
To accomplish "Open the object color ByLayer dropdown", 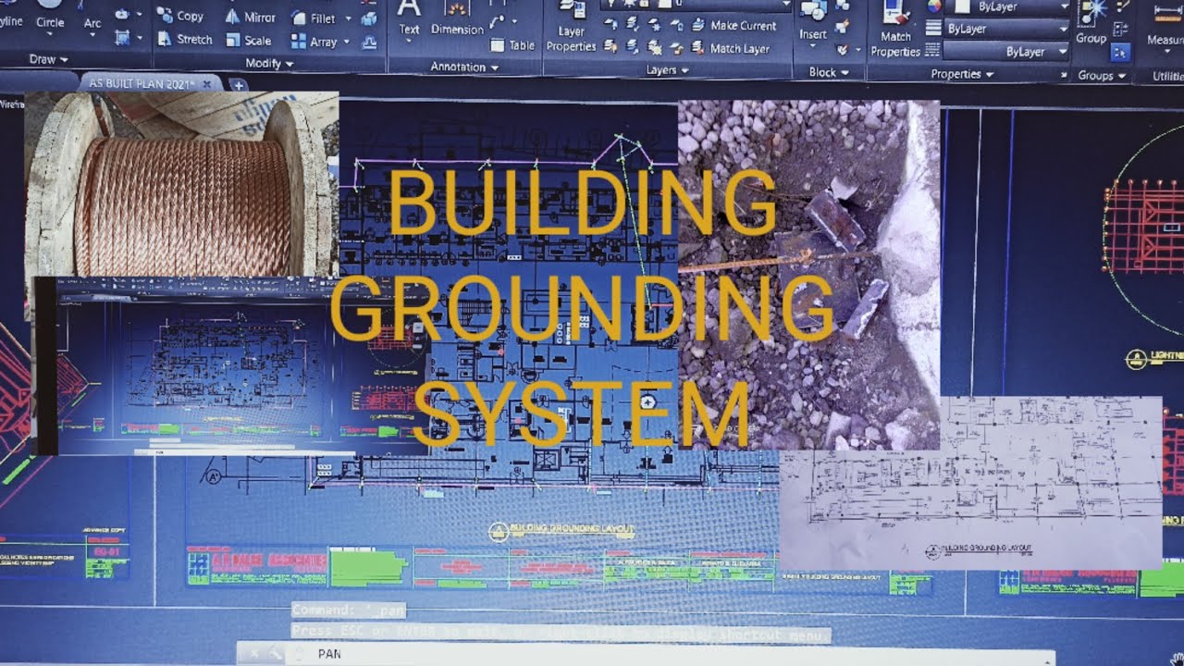I will [1006, 6].
